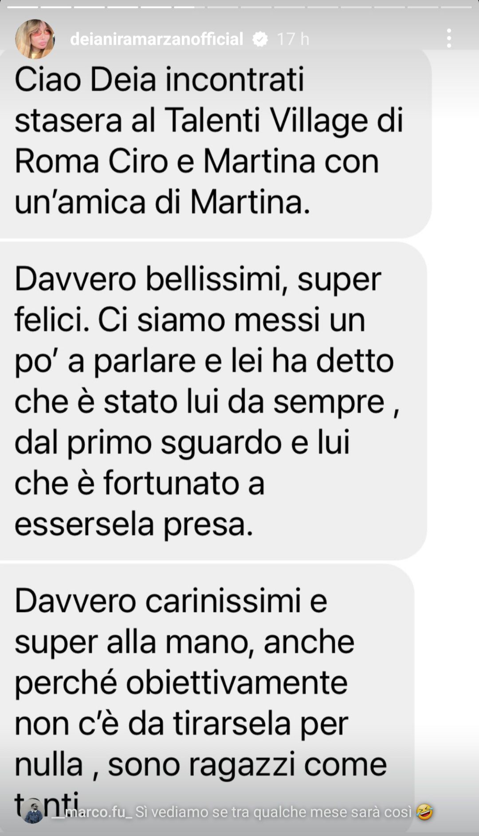The image size is (479, 836).
Task: Select the currently playing sixth story segment
Action: [x=189, y=7]
